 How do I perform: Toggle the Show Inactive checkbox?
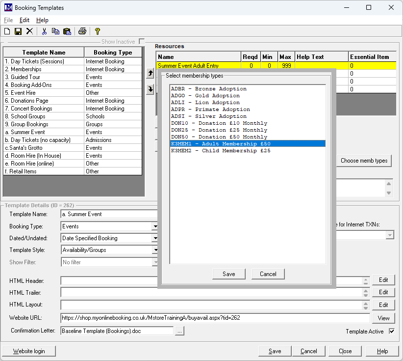pos(142,42)
